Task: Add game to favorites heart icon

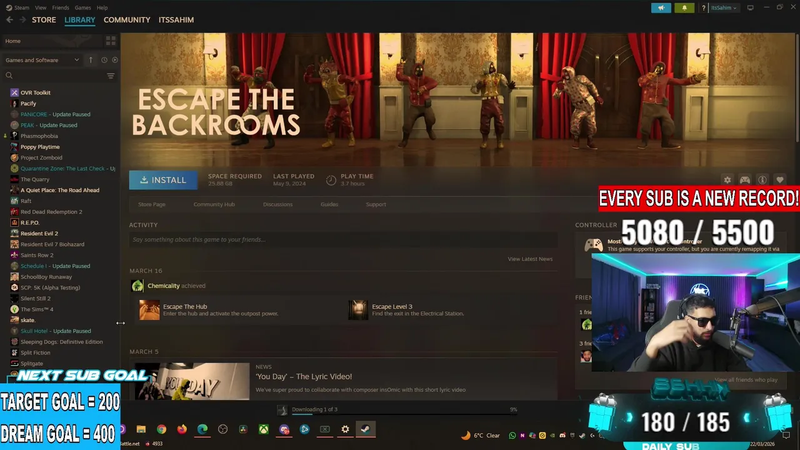Action: 779,180
